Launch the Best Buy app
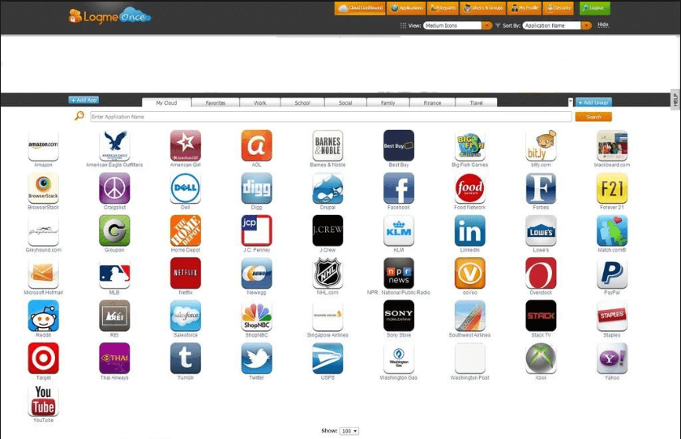Image resolution: width=681 pixels, height=439 pixels. click(399, 145)
